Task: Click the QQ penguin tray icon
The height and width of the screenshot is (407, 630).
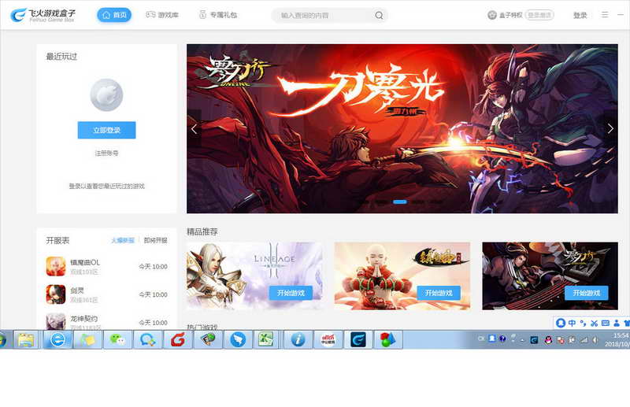Action: coord(548,340)
